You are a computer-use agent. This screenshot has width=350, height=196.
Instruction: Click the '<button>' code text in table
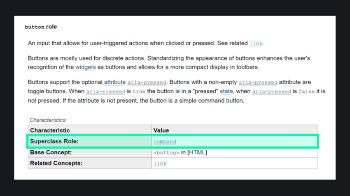166,153
